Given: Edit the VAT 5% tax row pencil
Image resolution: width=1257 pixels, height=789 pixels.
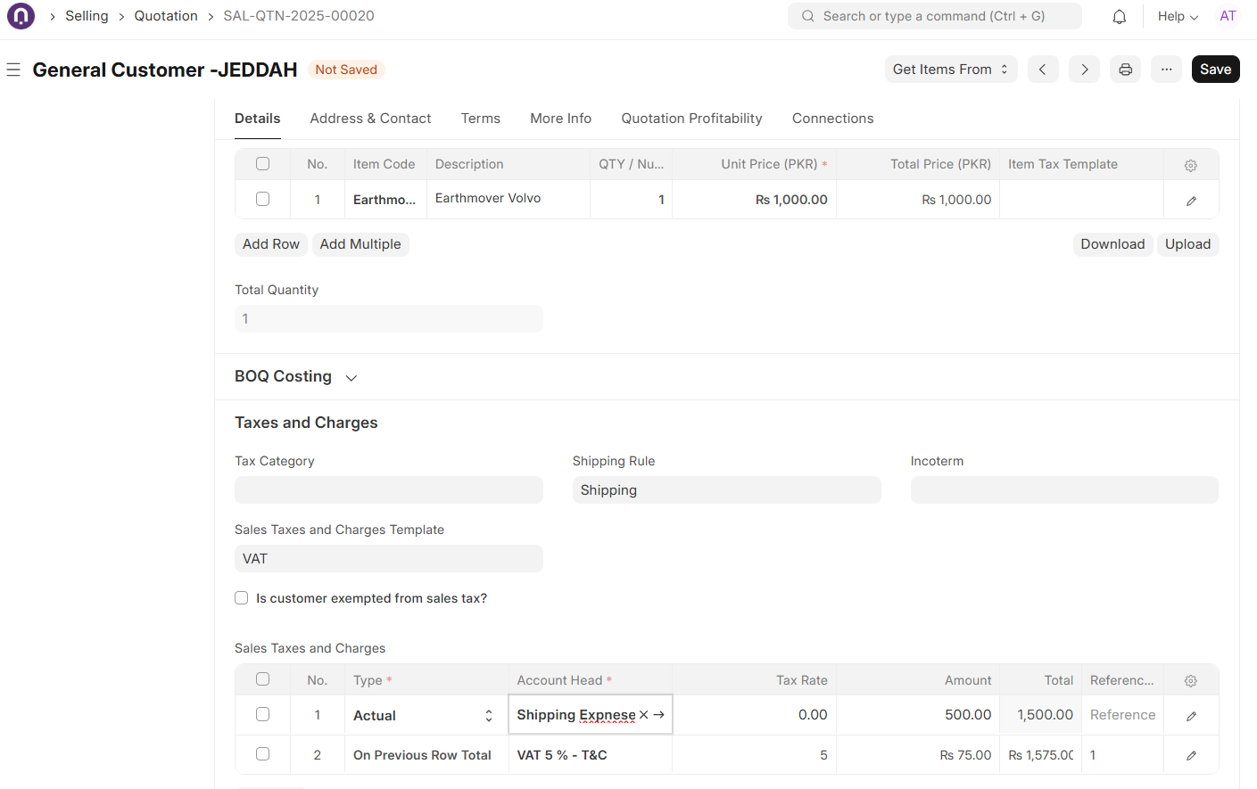Looking at the screenshot, I should pyautogui.click(x=1190, y=755).
